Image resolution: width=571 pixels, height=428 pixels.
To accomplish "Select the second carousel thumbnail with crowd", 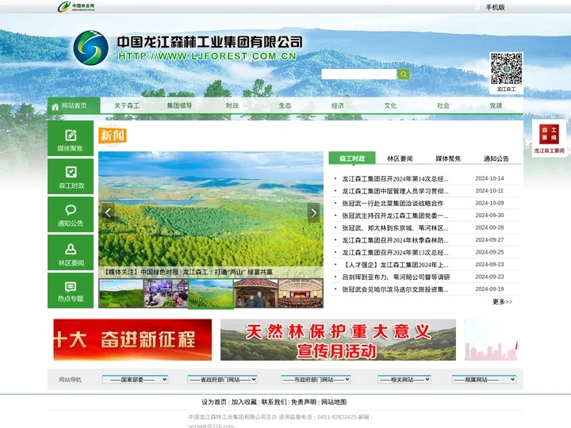I will 166,293.
